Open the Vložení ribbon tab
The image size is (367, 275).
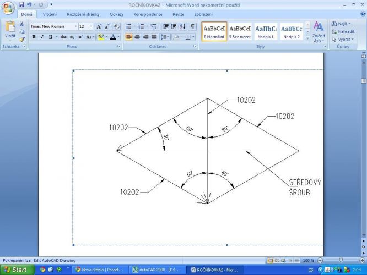point(50,14)
